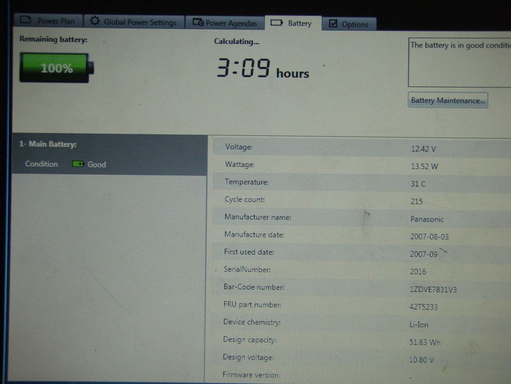The image size is (511, 384).
Task: Click the Good condition text
Action: (96, 164)
